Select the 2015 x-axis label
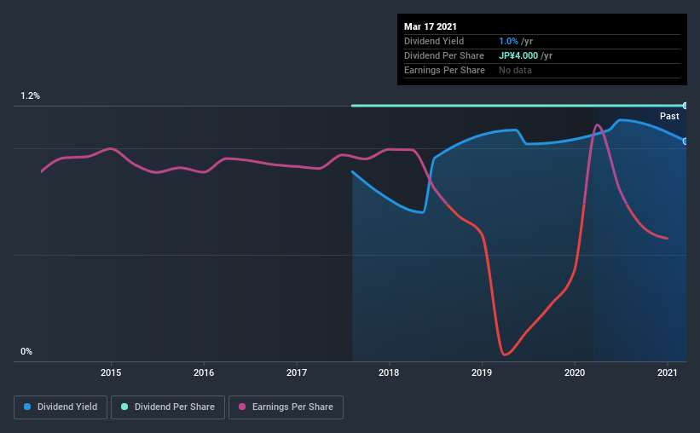Viewport: 700px width, 433px height. pyautogui.click(x=111, y=372)
